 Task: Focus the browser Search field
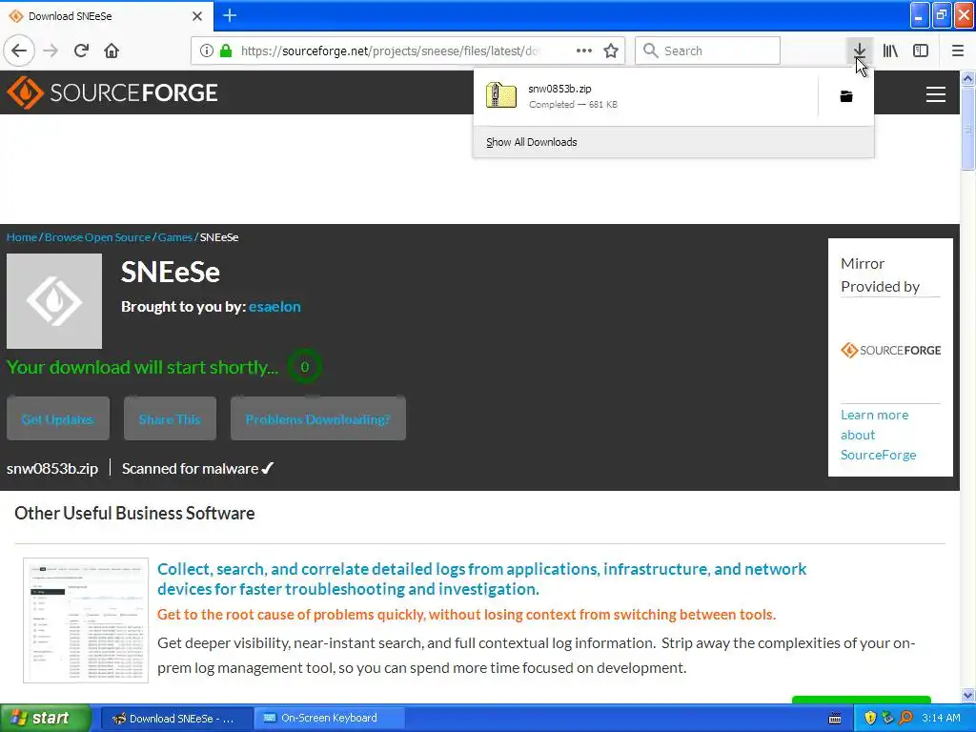[x=708, y=51]
